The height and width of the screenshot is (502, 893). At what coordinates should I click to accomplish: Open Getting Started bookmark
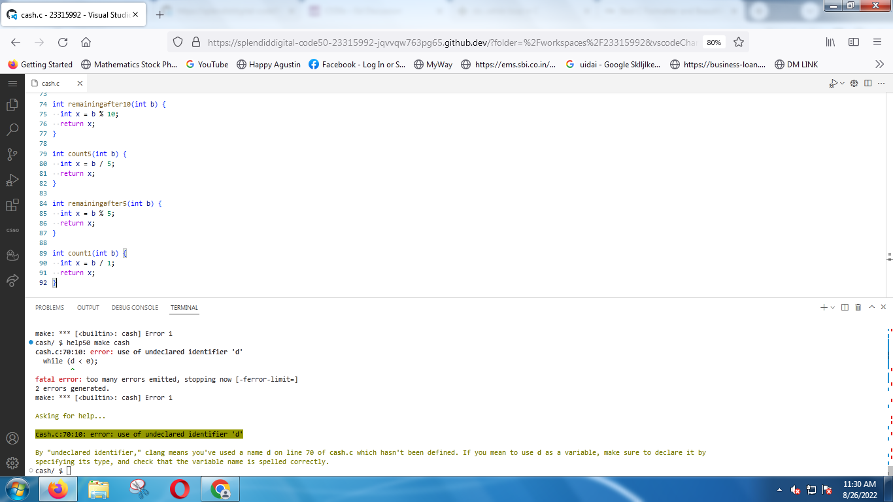tap(40, 65)
